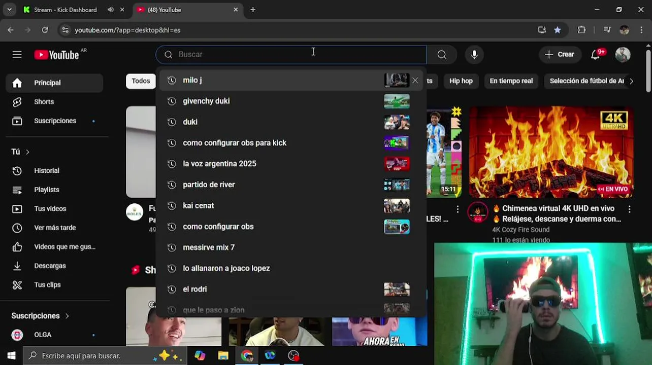
Task: Open the YouTube hamburger guide menu
Action: (17, 55)
